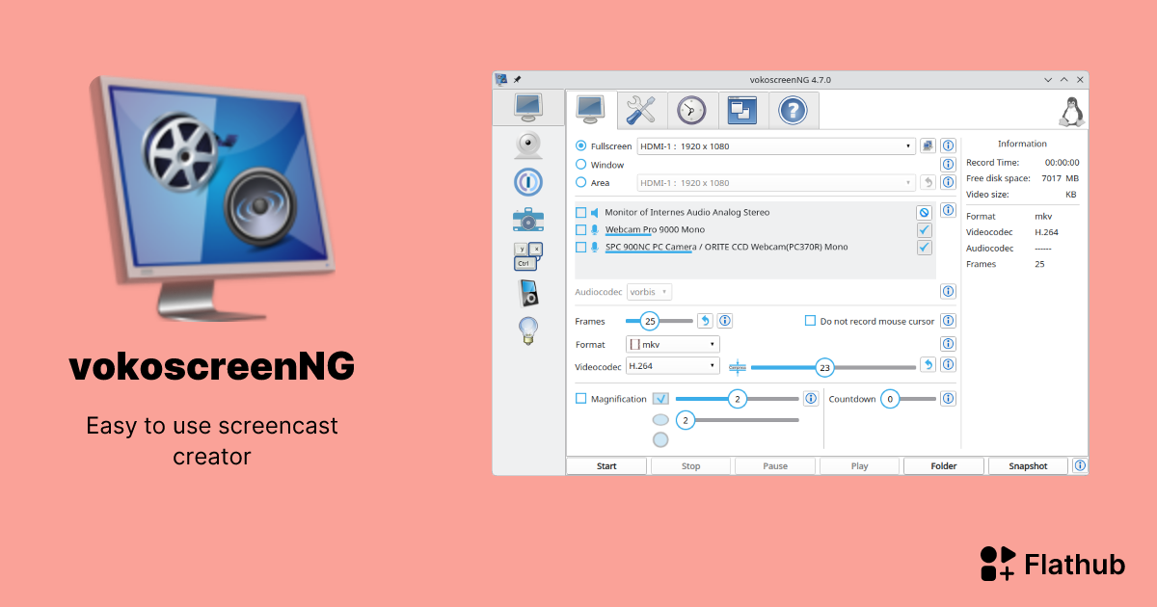
Task: Open the Videocodec dropdown showing H.264
Action: click(x=672, y=366)
